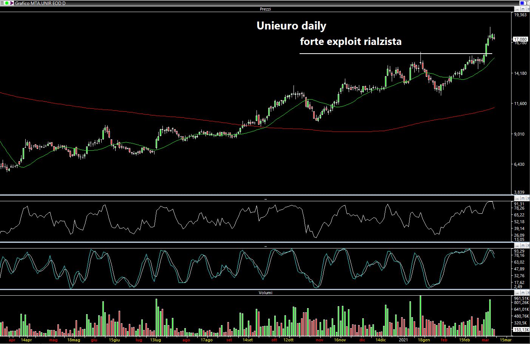Click the purple arrow icon in title bar
This screenshot has width=530, height=344.
(12, 3)
